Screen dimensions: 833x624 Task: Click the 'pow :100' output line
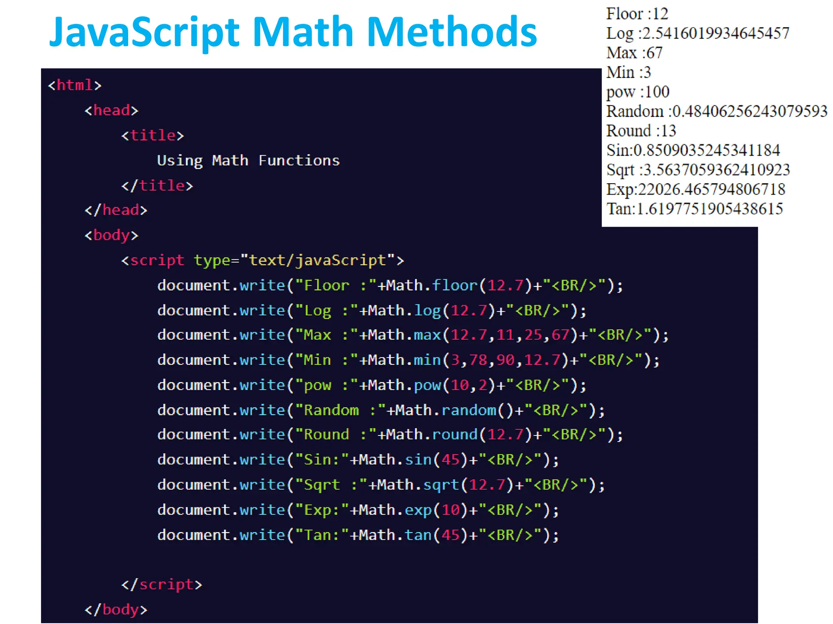tap(638, 93)
